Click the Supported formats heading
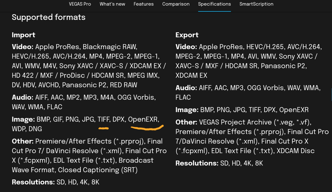This screenshot has height=192, width=332. click(x=49, y=17)
